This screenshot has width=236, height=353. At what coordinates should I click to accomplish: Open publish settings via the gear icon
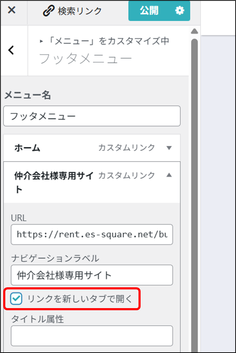click(x=179, y=11)
